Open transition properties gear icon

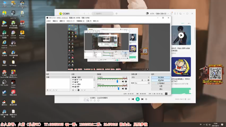tap(148, 80)
